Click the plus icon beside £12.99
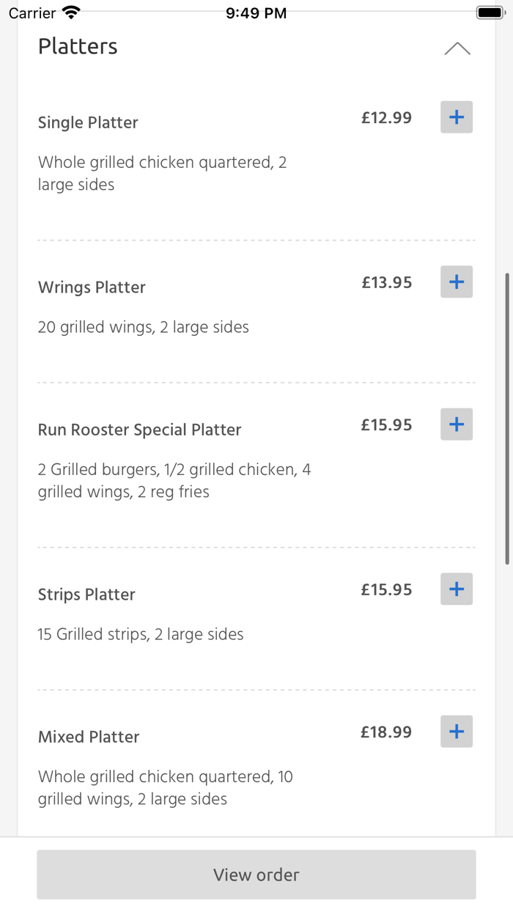 456,117
